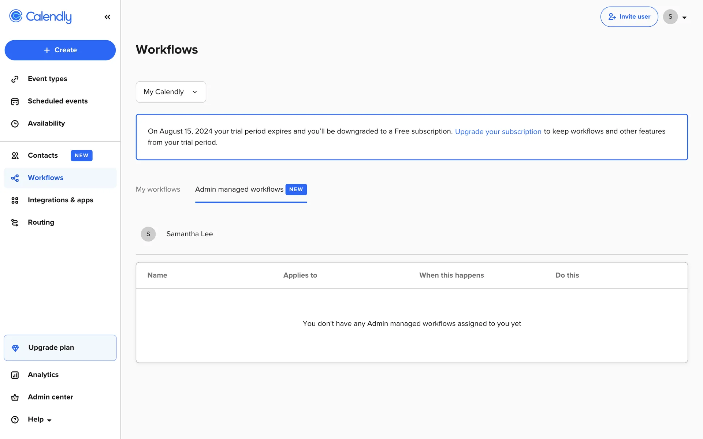
Task: Click Samantha Lee's avatar in list
Action: (x=148, y=234)
